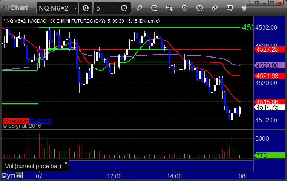This screenshot has width=287, height=181.
Task: Click the 12:00 time axis label
Action: [114, 176]
